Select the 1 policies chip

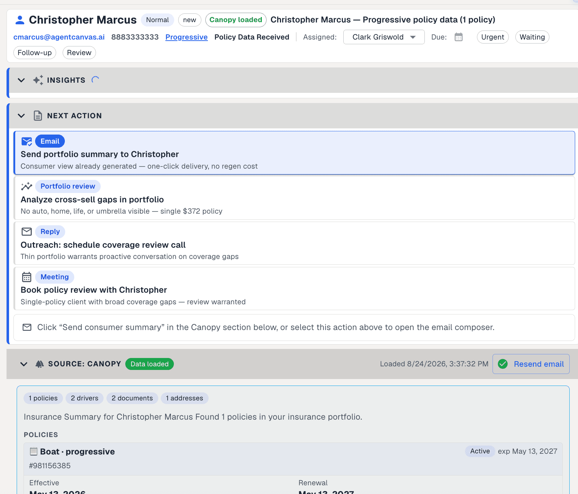tap(43, 398)
